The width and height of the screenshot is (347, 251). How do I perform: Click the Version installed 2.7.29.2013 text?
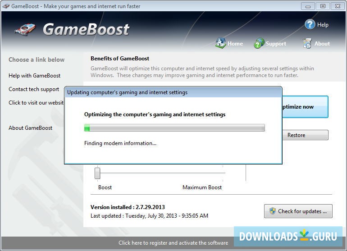(128, 207)
